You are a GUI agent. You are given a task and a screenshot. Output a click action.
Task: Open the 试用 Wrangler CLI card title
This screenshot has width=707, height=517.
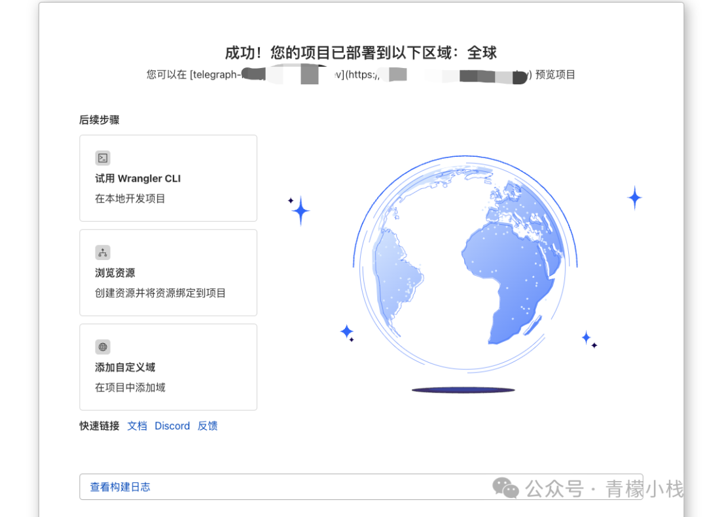click(x=137, y=178)
